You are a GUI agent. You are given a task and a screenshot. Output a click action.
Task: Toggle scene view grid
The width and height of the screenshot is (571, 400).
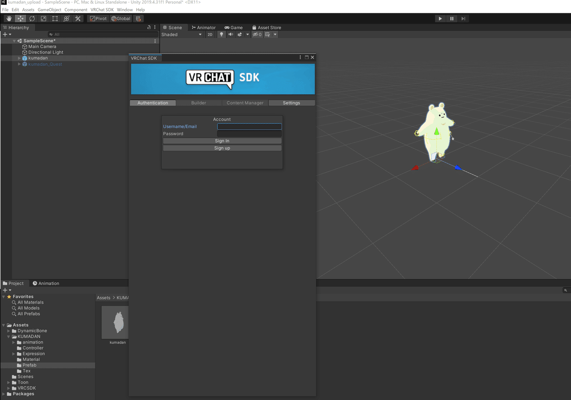(x=268, y=35)
